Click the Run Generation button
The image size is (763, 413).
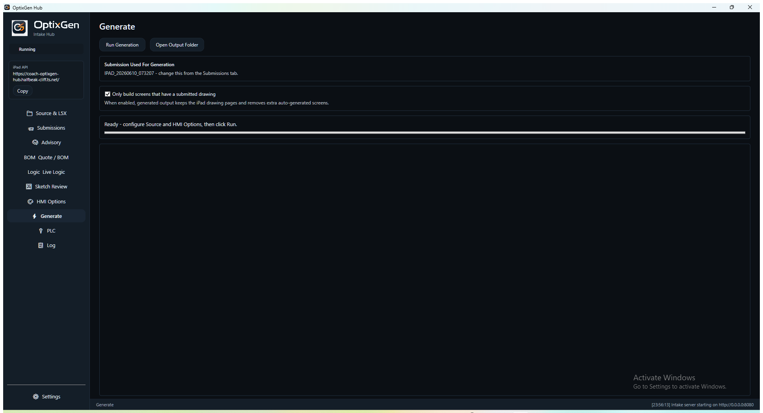[x=122, y=45]
